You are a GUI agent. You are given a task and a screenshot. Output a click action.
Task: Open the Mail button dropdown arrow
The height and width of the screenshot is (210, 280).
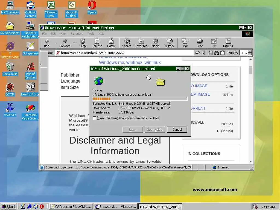tap(189, 41)
